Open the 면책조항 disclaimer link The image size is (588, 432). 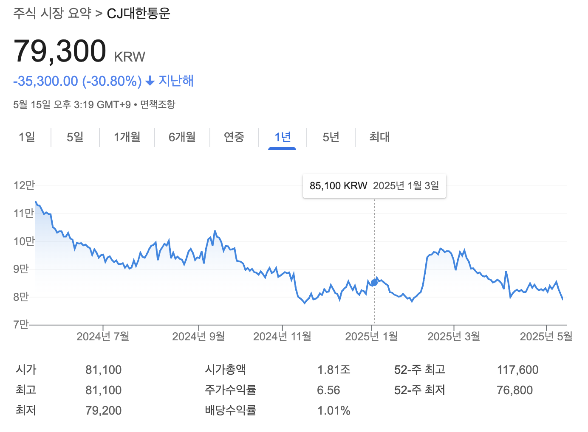(x=158, y=104)
